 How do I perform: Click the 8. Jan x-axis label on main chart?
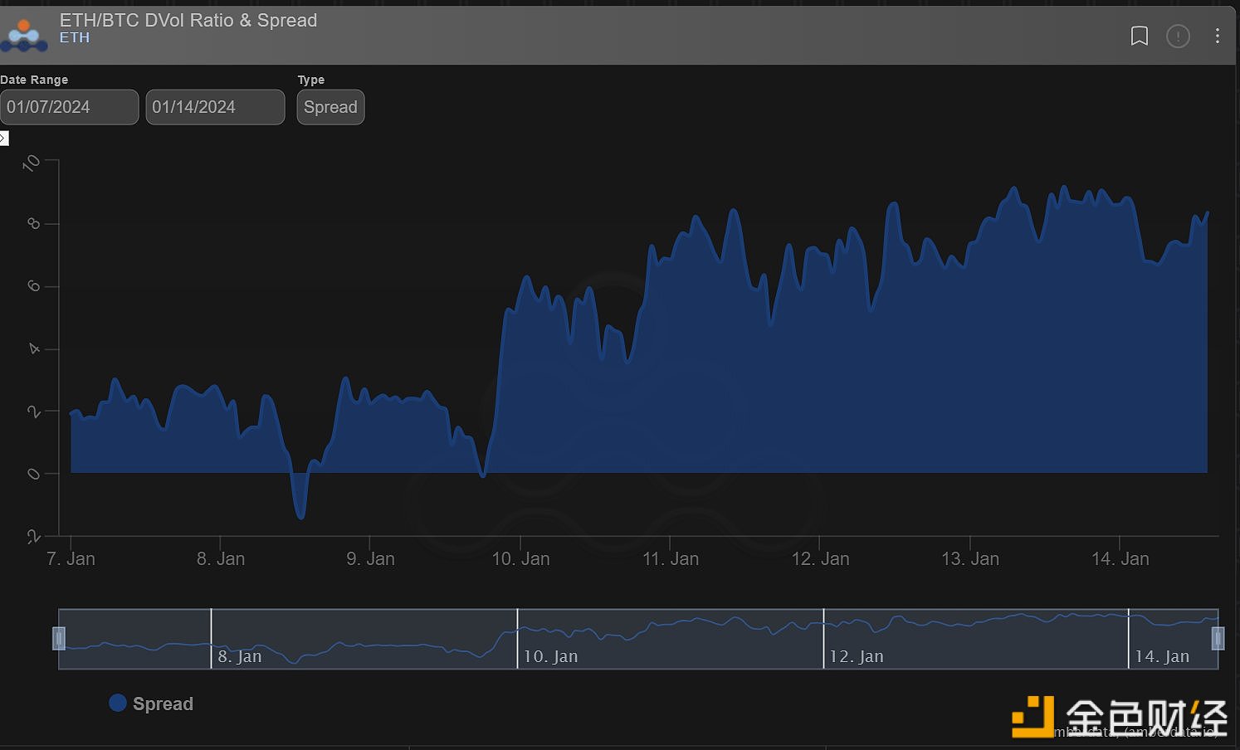coord(221,559)
